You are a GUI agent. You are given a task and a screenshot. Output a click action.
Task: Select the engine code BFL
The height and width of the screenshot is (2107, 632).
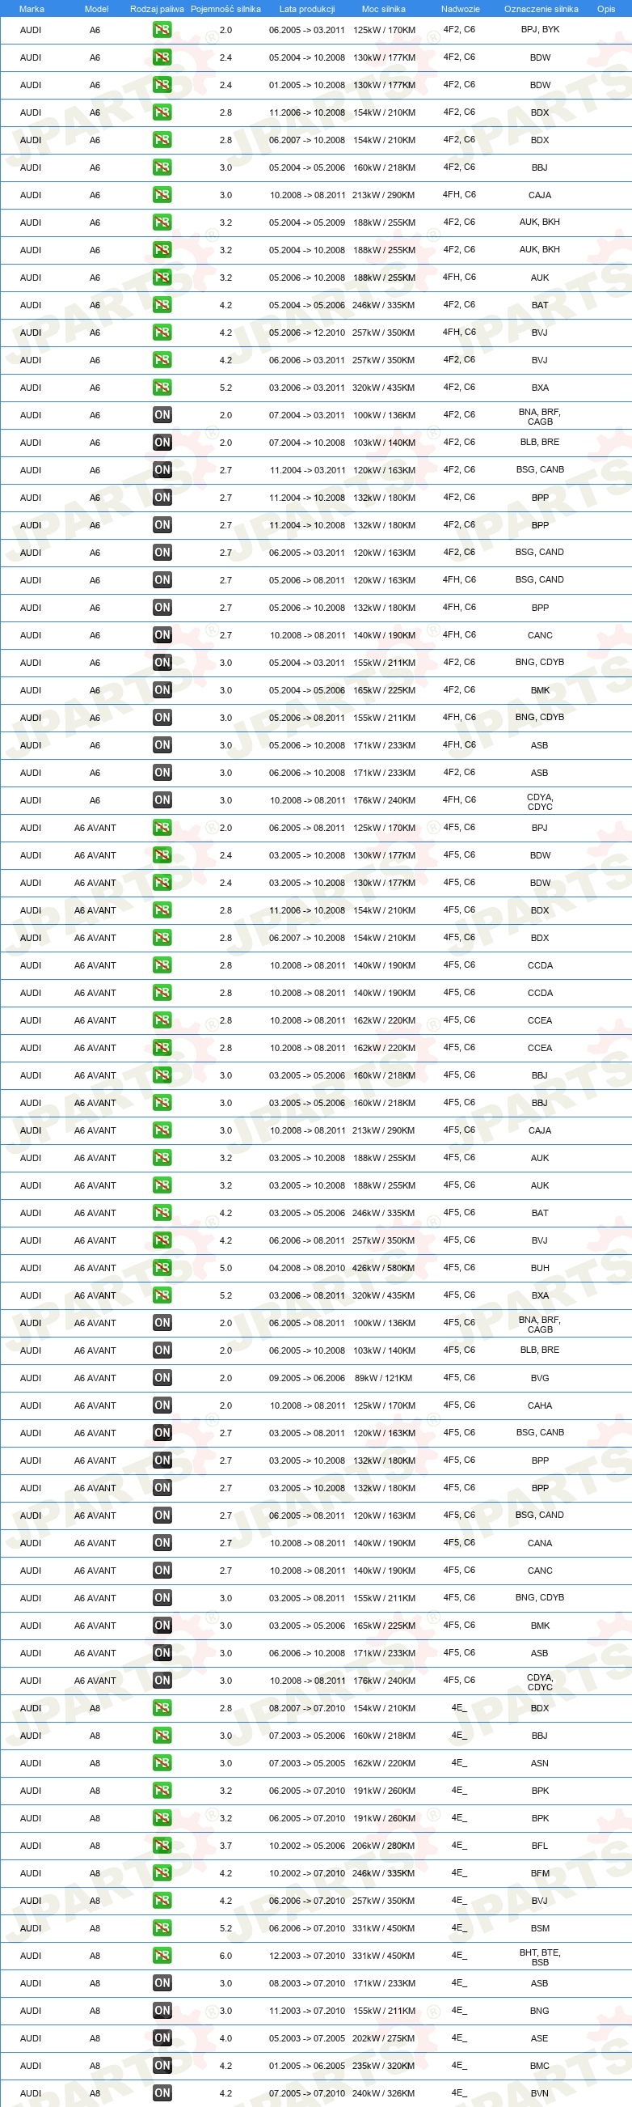[540, 1846]
